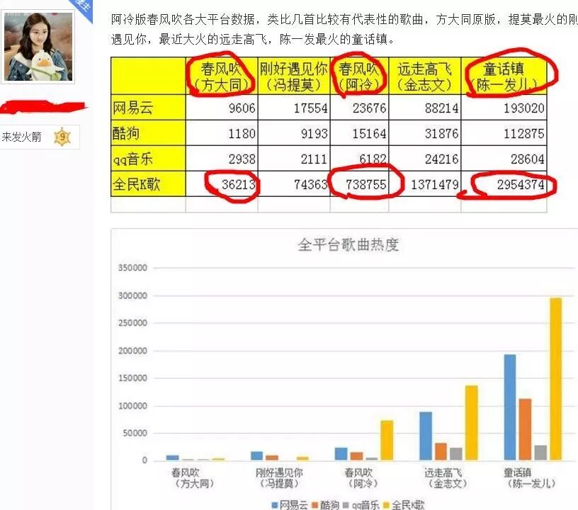Select the 春风吹(方大同) column header

[x=222, y=76]
